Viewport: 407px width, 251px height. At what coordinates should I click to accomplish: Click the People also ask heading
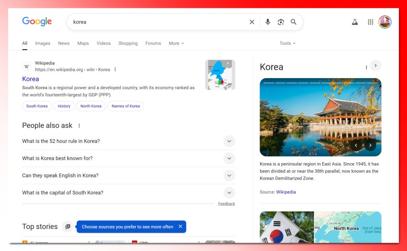coord(47,126)
